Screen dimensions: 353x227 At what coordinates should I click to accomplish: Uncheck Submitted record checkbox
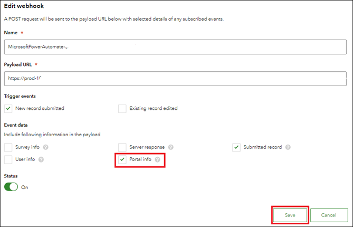[236, 147]
